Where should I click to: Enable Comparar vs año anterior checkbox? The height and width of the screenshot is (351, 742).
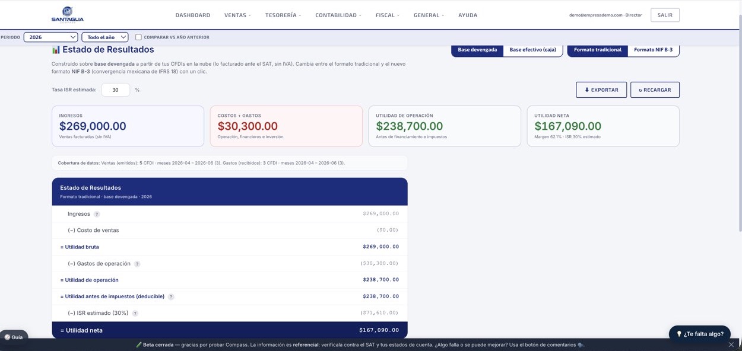(138, 37)
